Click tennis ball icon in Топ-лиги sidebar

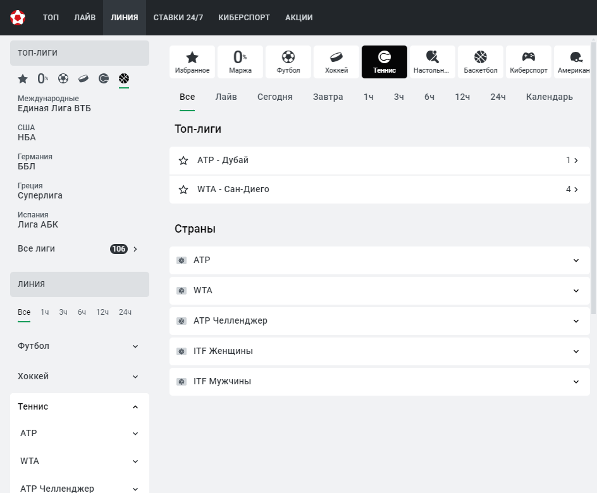pyautogui.click(x=104, y=79)
